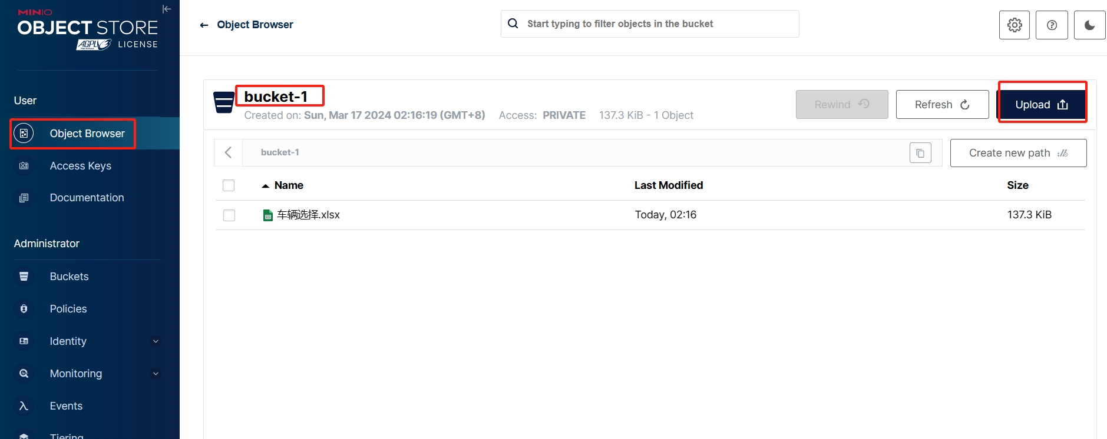The height and width of the screenshot is (439, 1107).
Task: Open Buckets in Administrator menu
Action: pos(69,277)
